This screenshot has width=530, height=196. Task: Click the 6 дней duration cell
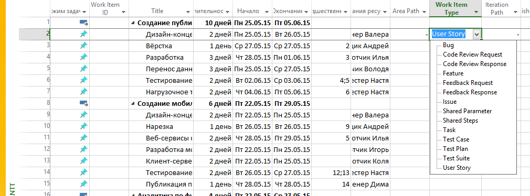[213, 104]
